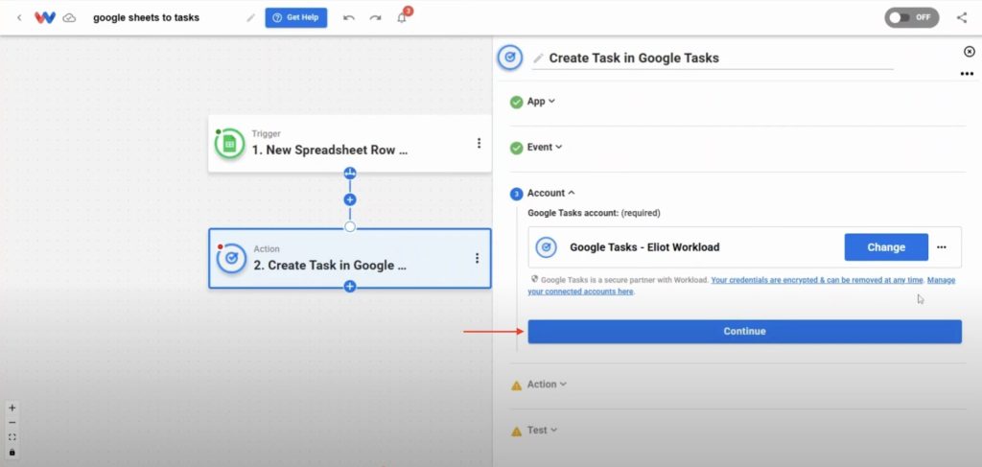Image resolution: width=982 pixels, height=467 pixels.
Task: Click the Change account button
Action: click(886, 247)
